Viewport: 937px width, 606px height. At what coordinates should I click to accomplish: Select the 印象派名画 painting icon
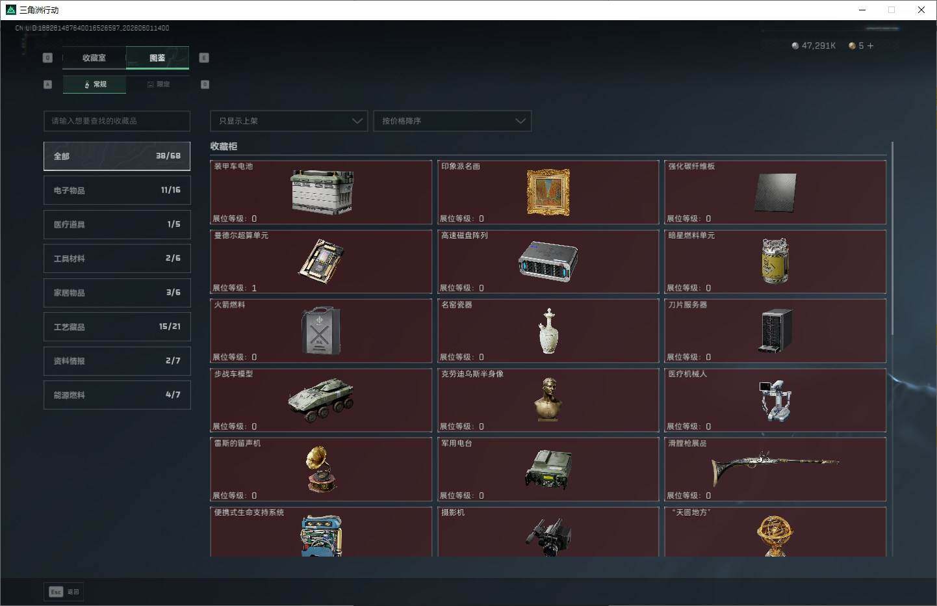[548, 192]
